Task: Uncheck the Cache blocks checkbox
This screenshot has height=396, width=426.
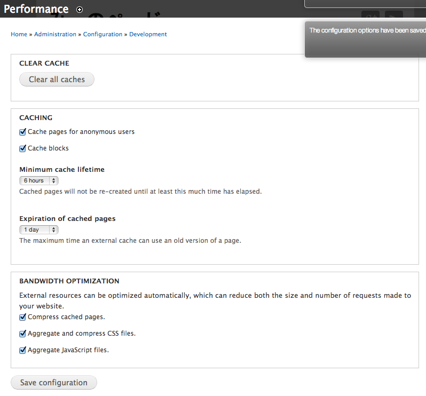Action: coord(23,148)
